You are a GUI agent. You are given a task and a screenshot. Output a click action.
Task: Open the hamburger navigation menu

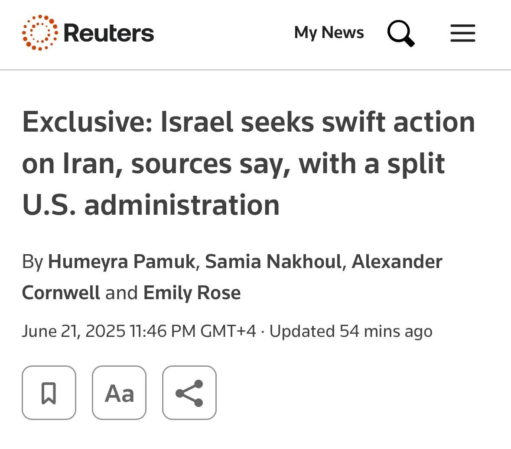(462, 33)
